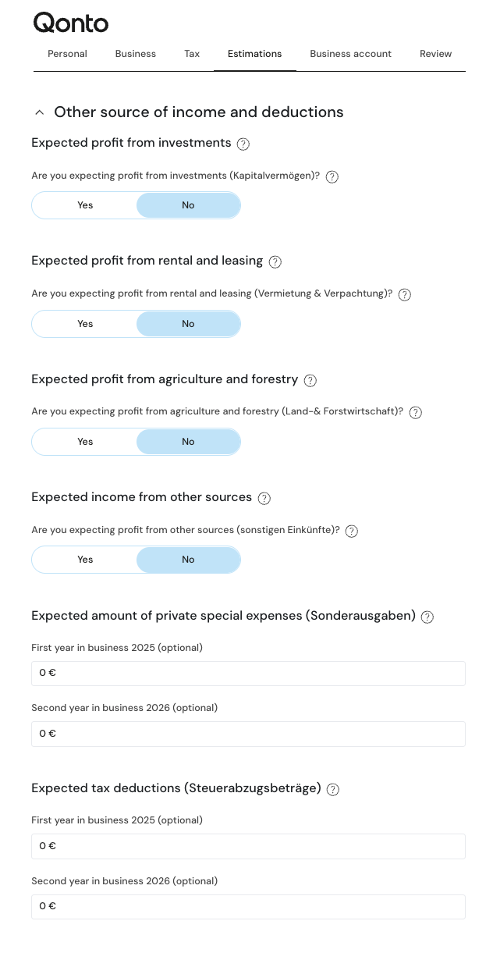493x960 pixels.
Task: Click the Qonto logo
Action: [71, 23]
